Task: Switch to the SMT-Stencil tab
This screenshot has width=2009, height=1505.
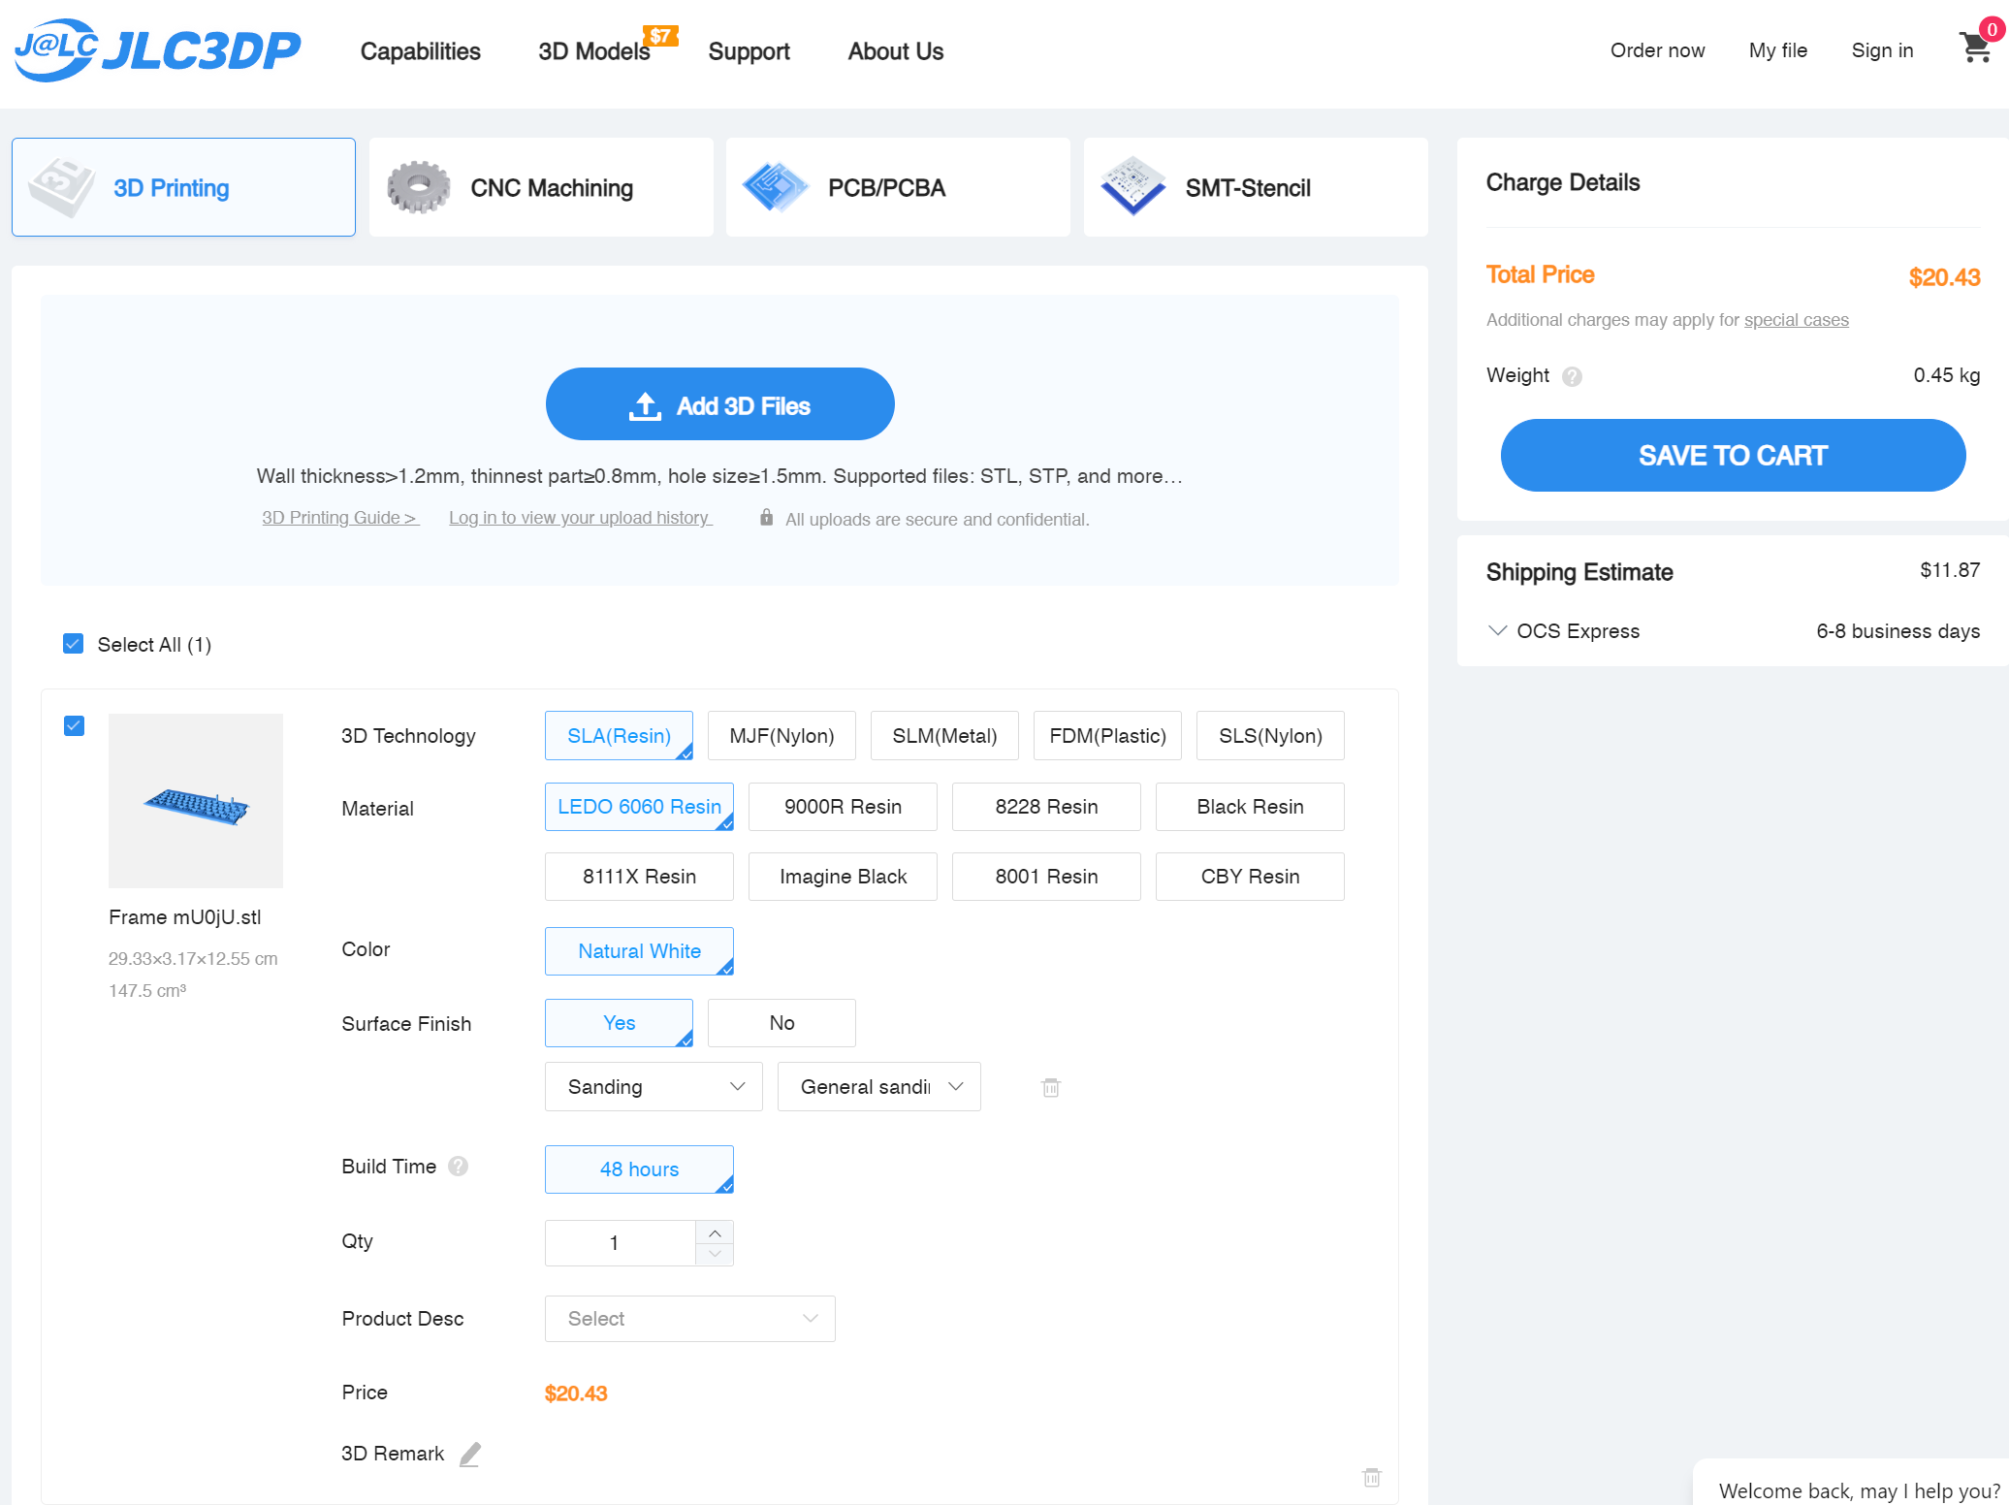Action: [1256, 187]
